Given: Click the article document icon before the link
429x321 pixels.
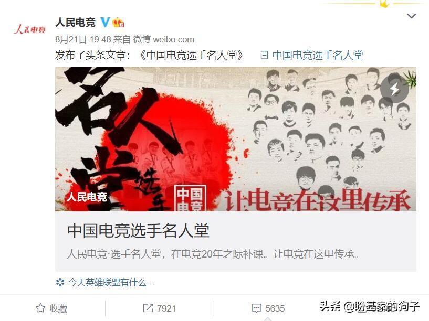Looking at the screenshot, I should click(264, 55).
